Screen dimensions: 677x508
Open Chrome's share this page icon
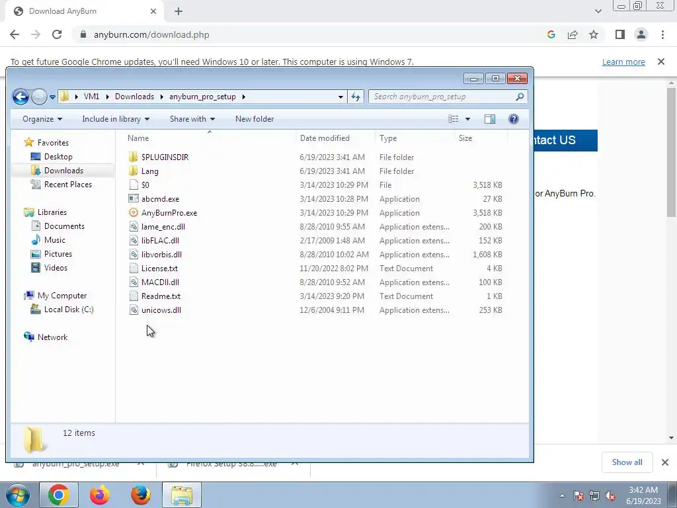click(x=573, y=34)
